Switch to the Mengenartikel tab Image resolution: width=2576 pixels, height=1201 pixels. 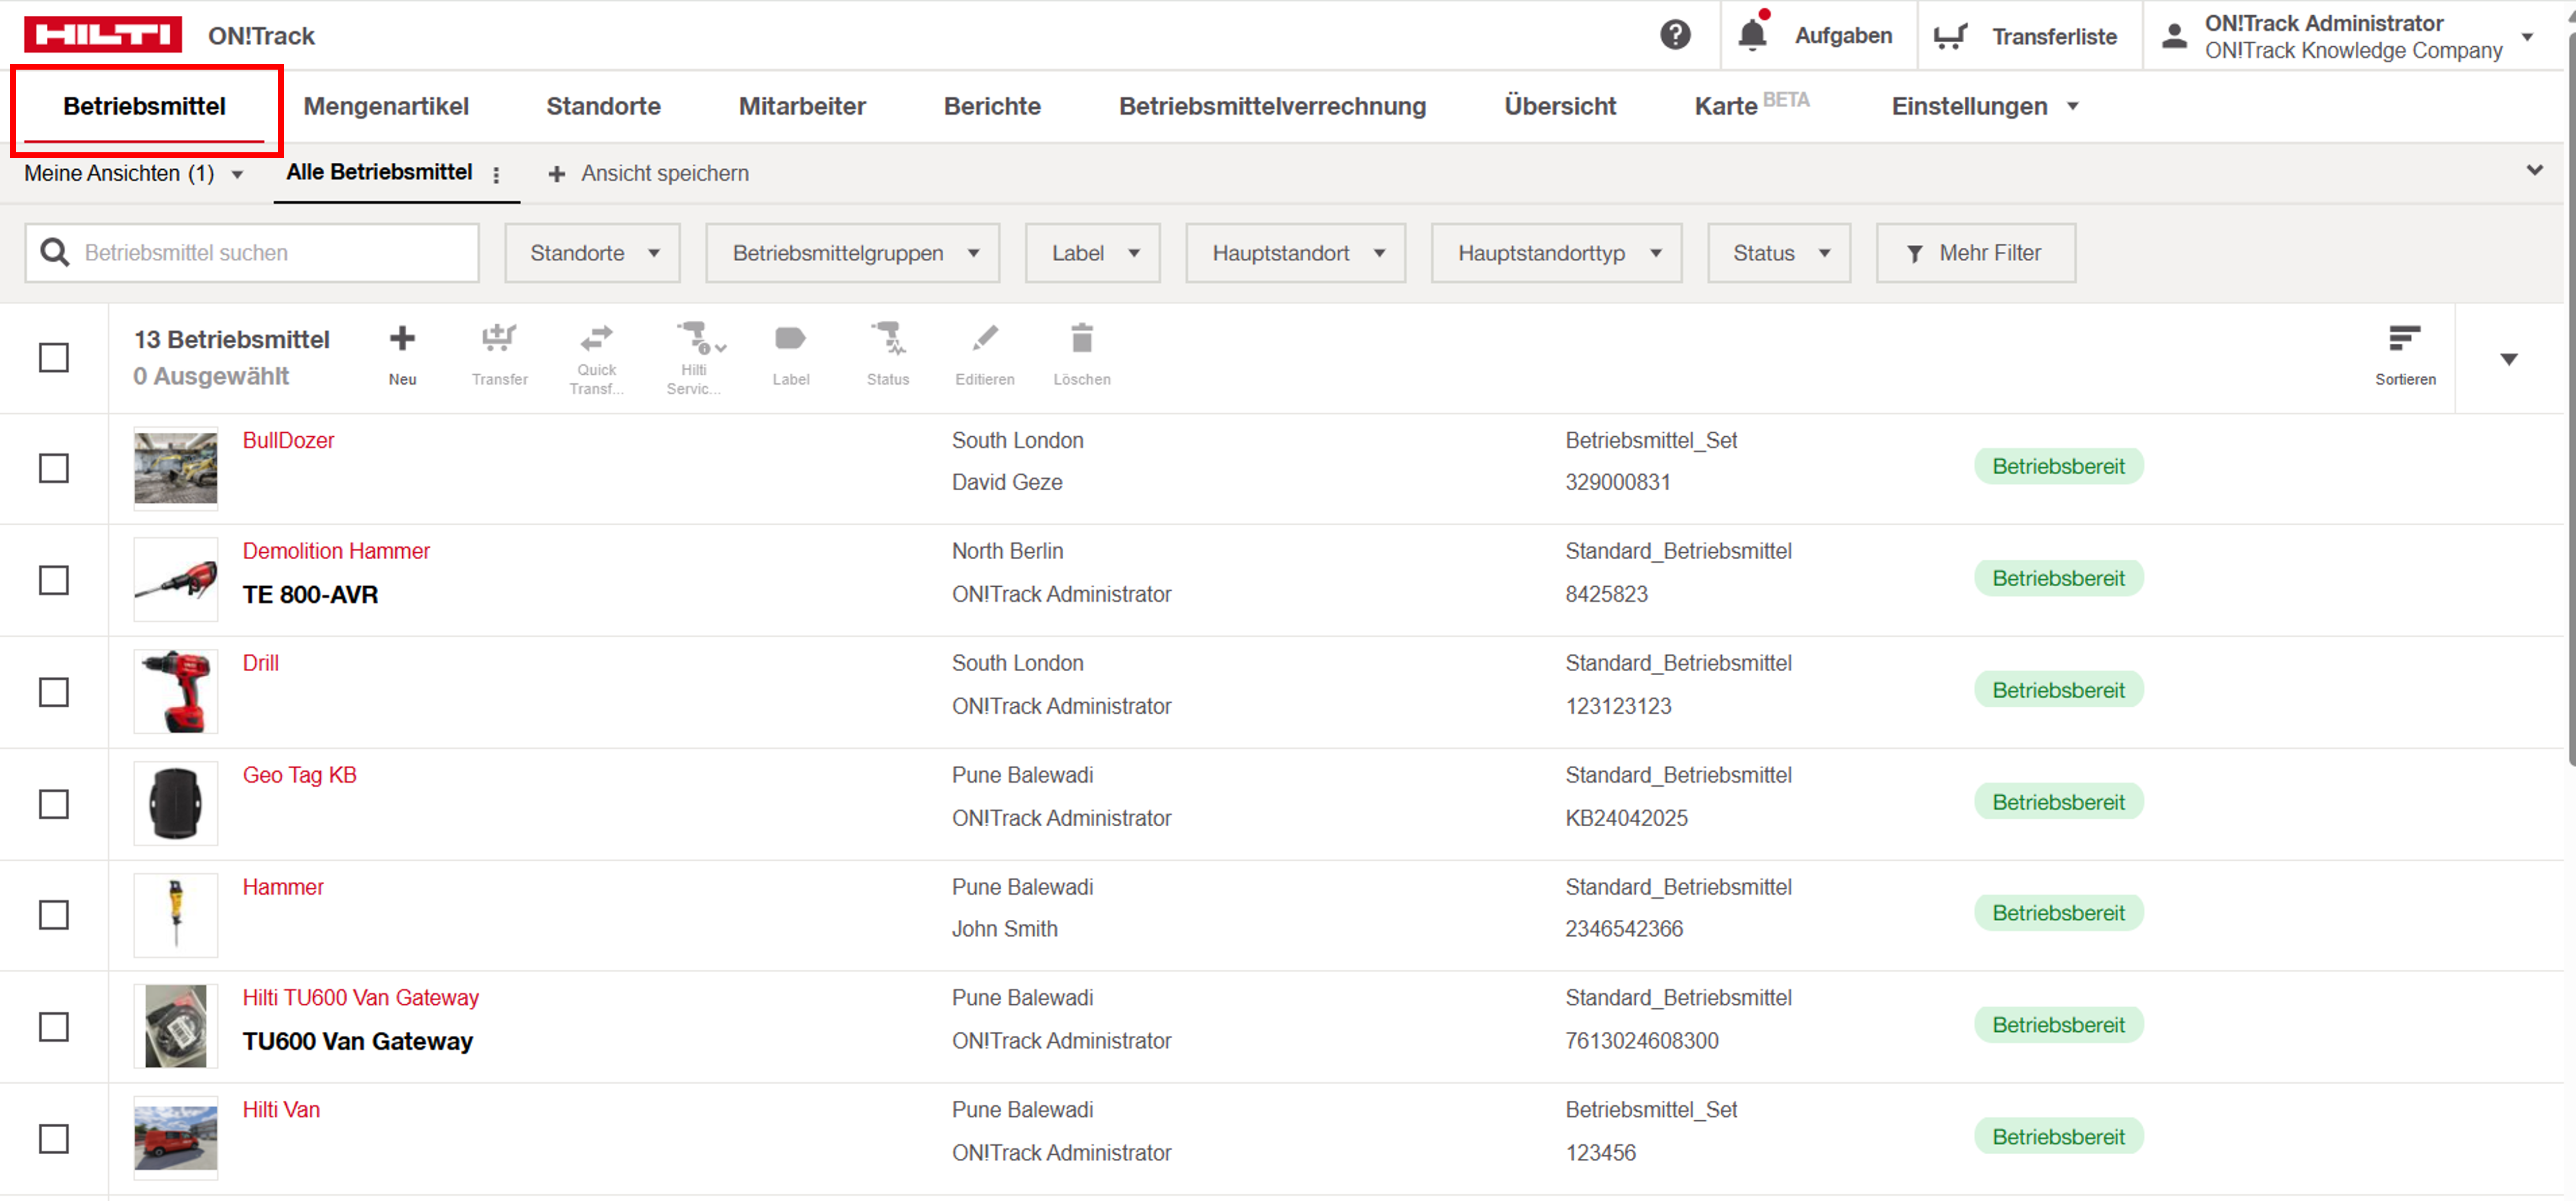click(386, 106)
